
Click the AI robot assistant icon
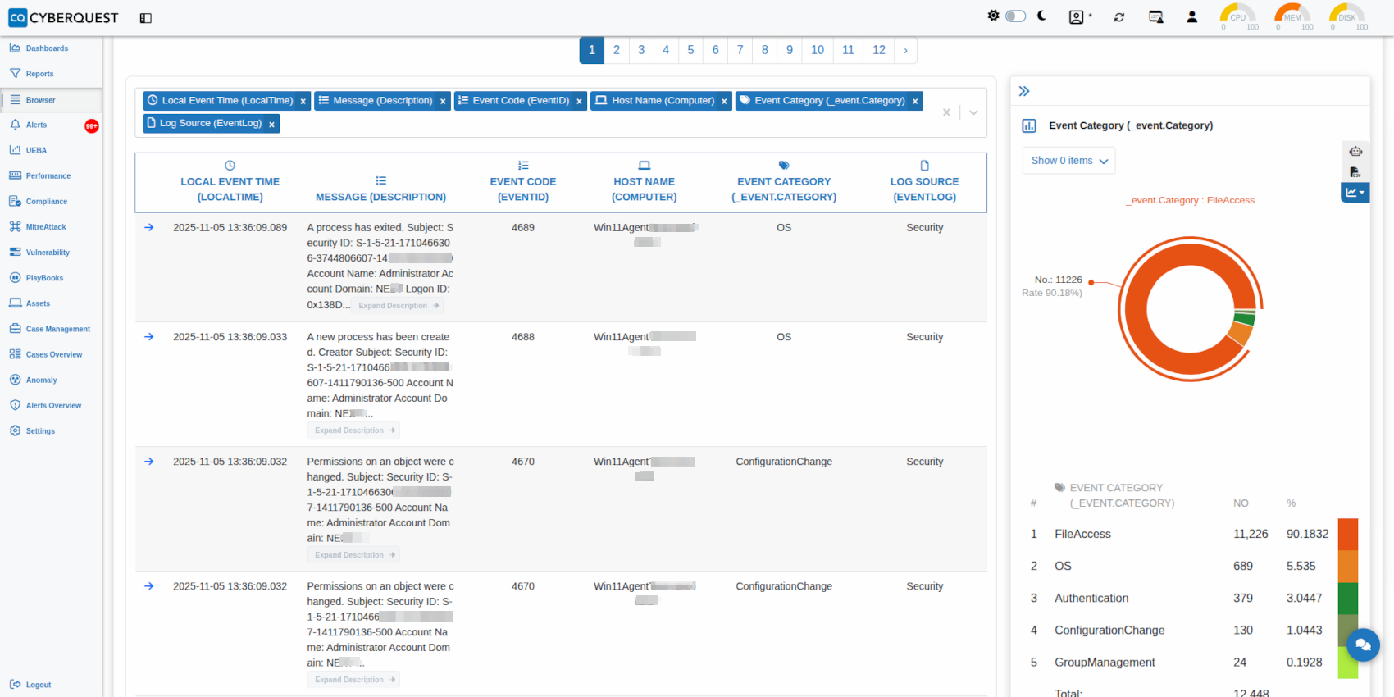pyautogui.click(x=1355, y=151)
